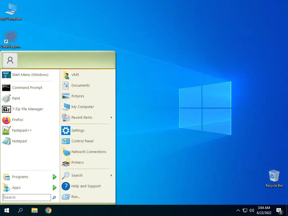The width and height of the screenshot is (288, 216).
Task: Open the Apps menu entry
Action: (x=30, y=188)
